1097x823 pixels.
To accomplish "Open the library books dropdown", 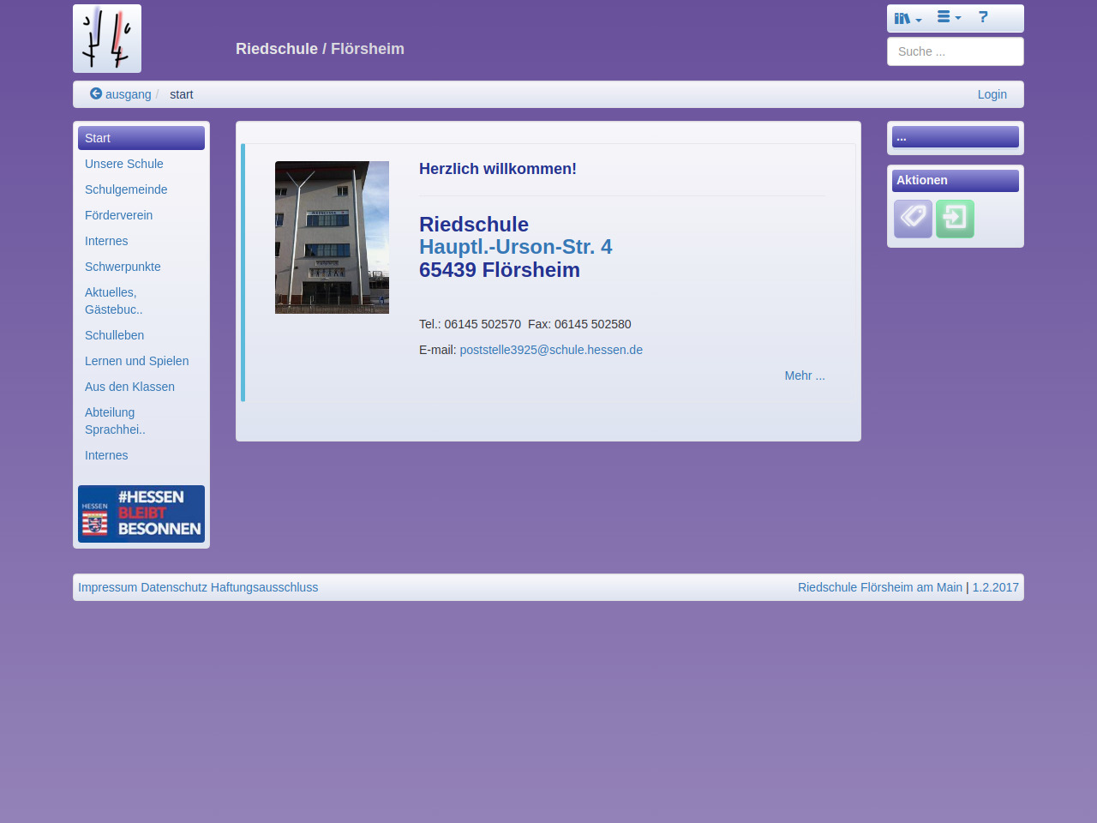I will [908, 18].
